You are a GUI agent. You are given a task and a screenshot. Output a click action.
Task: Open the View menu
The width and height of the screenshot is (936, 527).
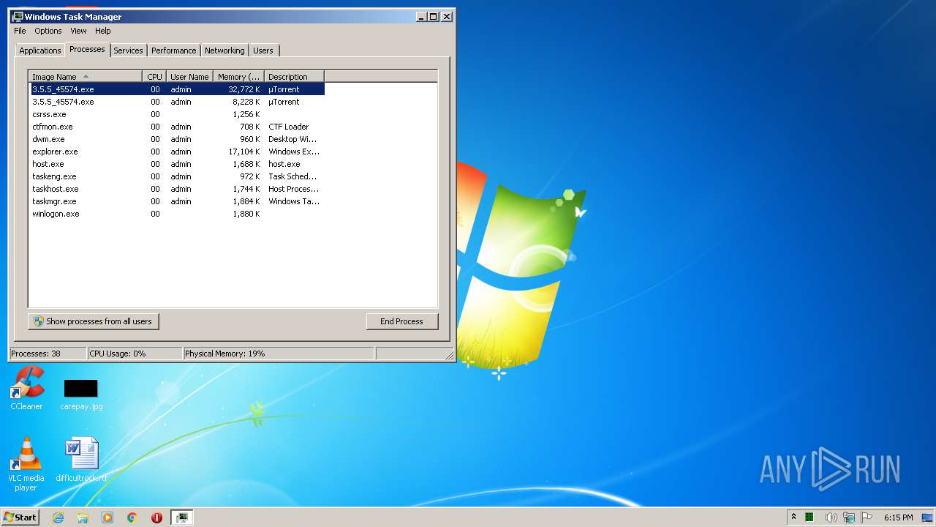coord(78,31)
